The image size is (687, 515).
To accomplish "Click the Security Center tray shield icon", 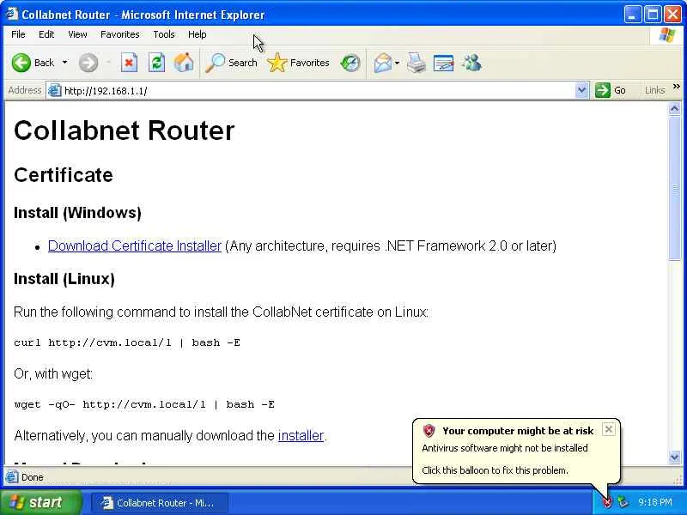I will coord(607,502).
